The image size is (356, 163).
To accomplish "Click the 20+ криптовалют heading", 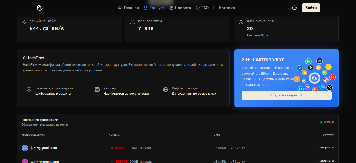I will tap(263, 60).
